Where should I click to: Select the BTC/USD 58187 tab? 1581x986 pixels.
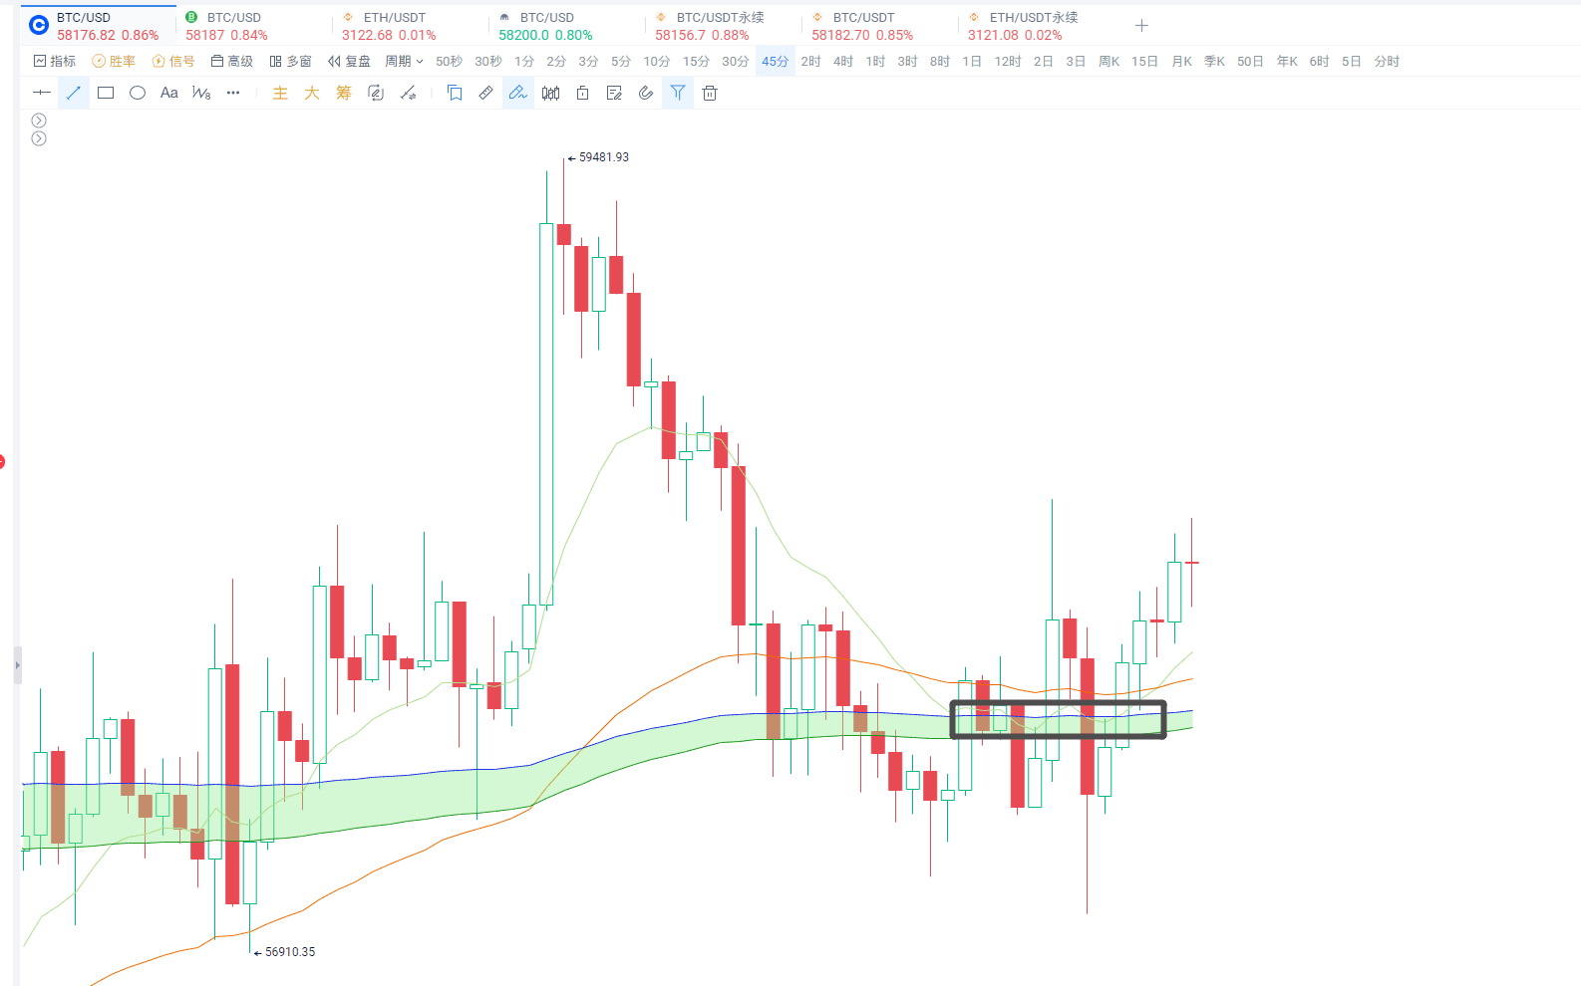click(254, 26)
